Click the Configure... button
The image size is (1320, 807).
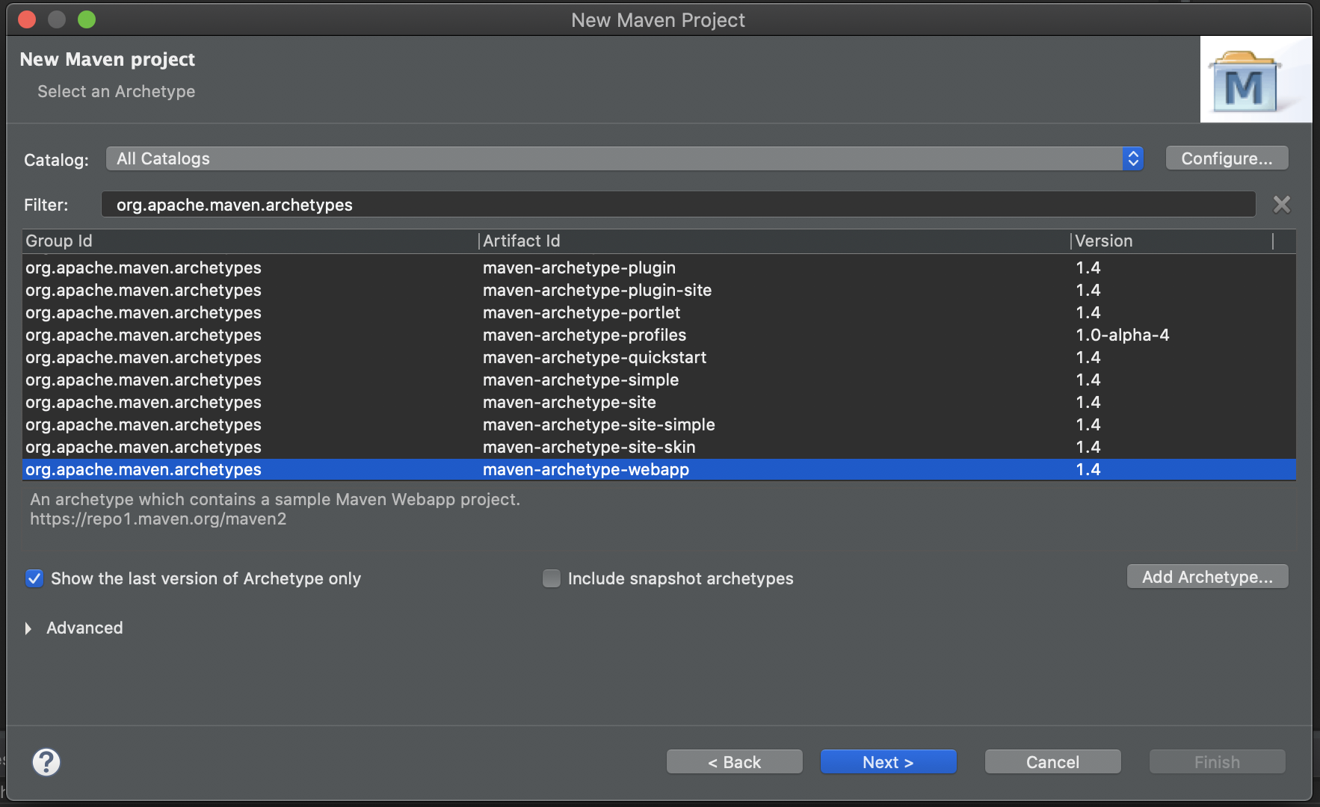point(1227,158)
